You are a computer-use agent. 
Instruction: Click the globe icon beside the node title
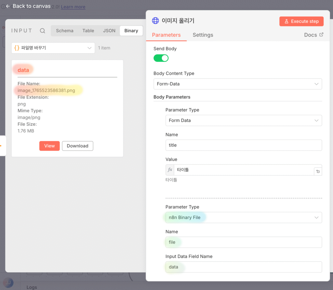[155, 21]
